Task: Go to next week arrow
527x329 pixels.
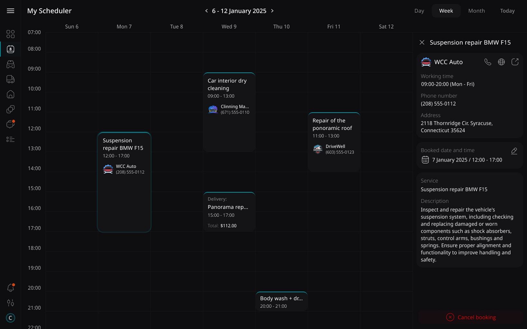Action: pos(272,11)
